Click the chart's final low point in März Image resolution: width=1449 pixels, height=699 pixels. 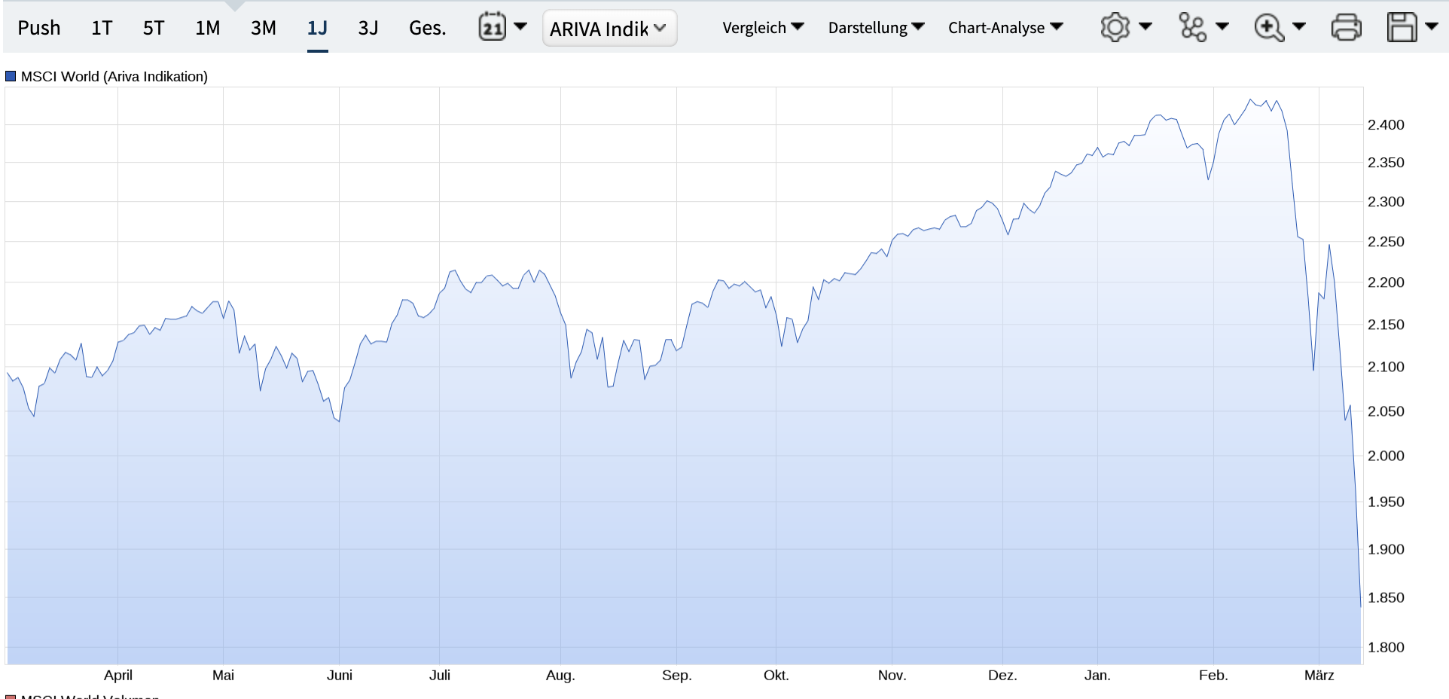coord(1360,606)
